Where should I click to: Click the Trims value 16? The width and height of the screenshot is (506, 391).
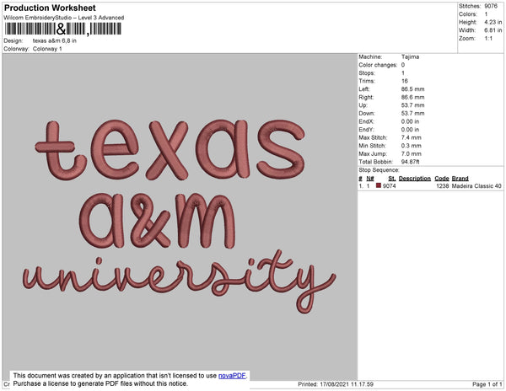pos(405,81)
